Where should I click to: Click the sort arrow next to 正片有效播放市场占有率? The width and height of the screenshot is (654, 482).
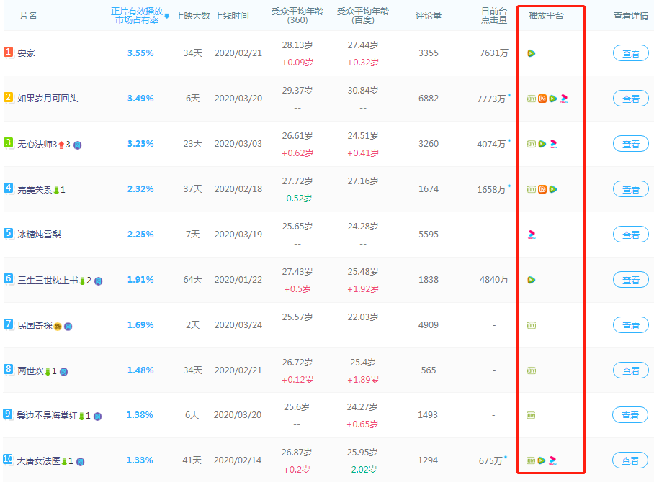pyautogui.click(x=167, y=17)
